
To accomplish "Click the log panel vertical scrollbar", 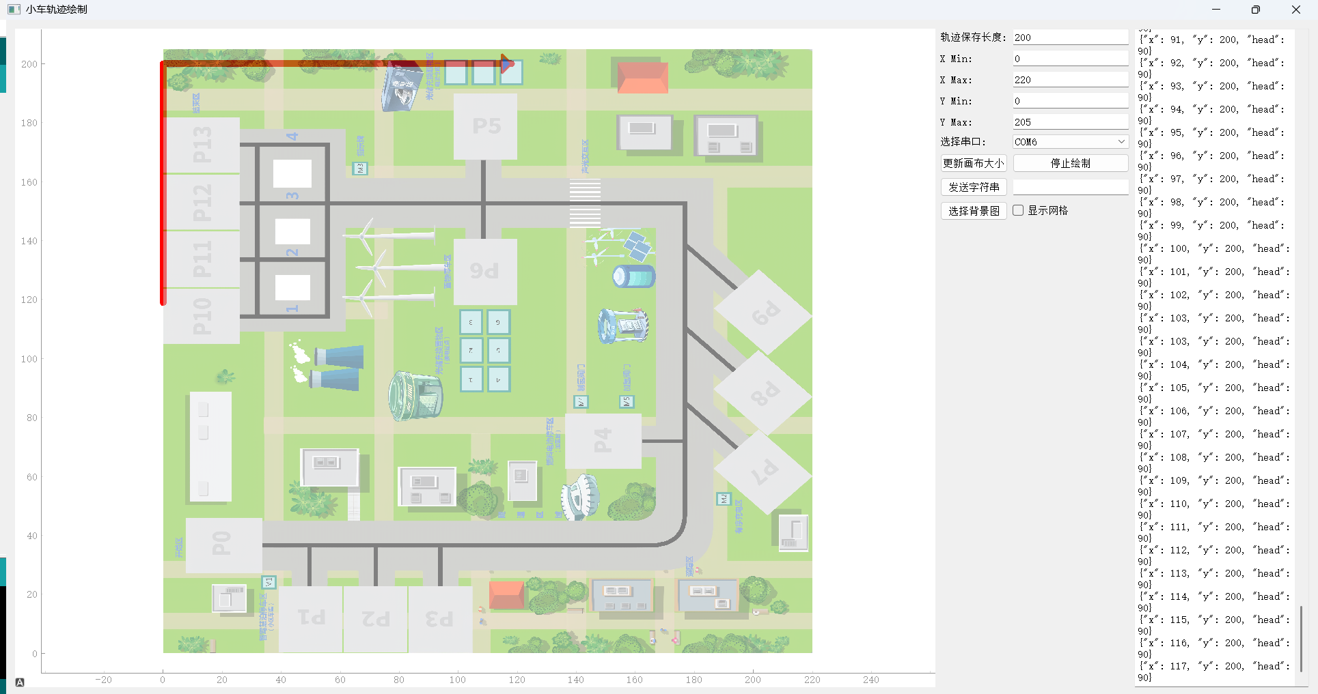I will pyautogui.click(x=1301, y=638).
